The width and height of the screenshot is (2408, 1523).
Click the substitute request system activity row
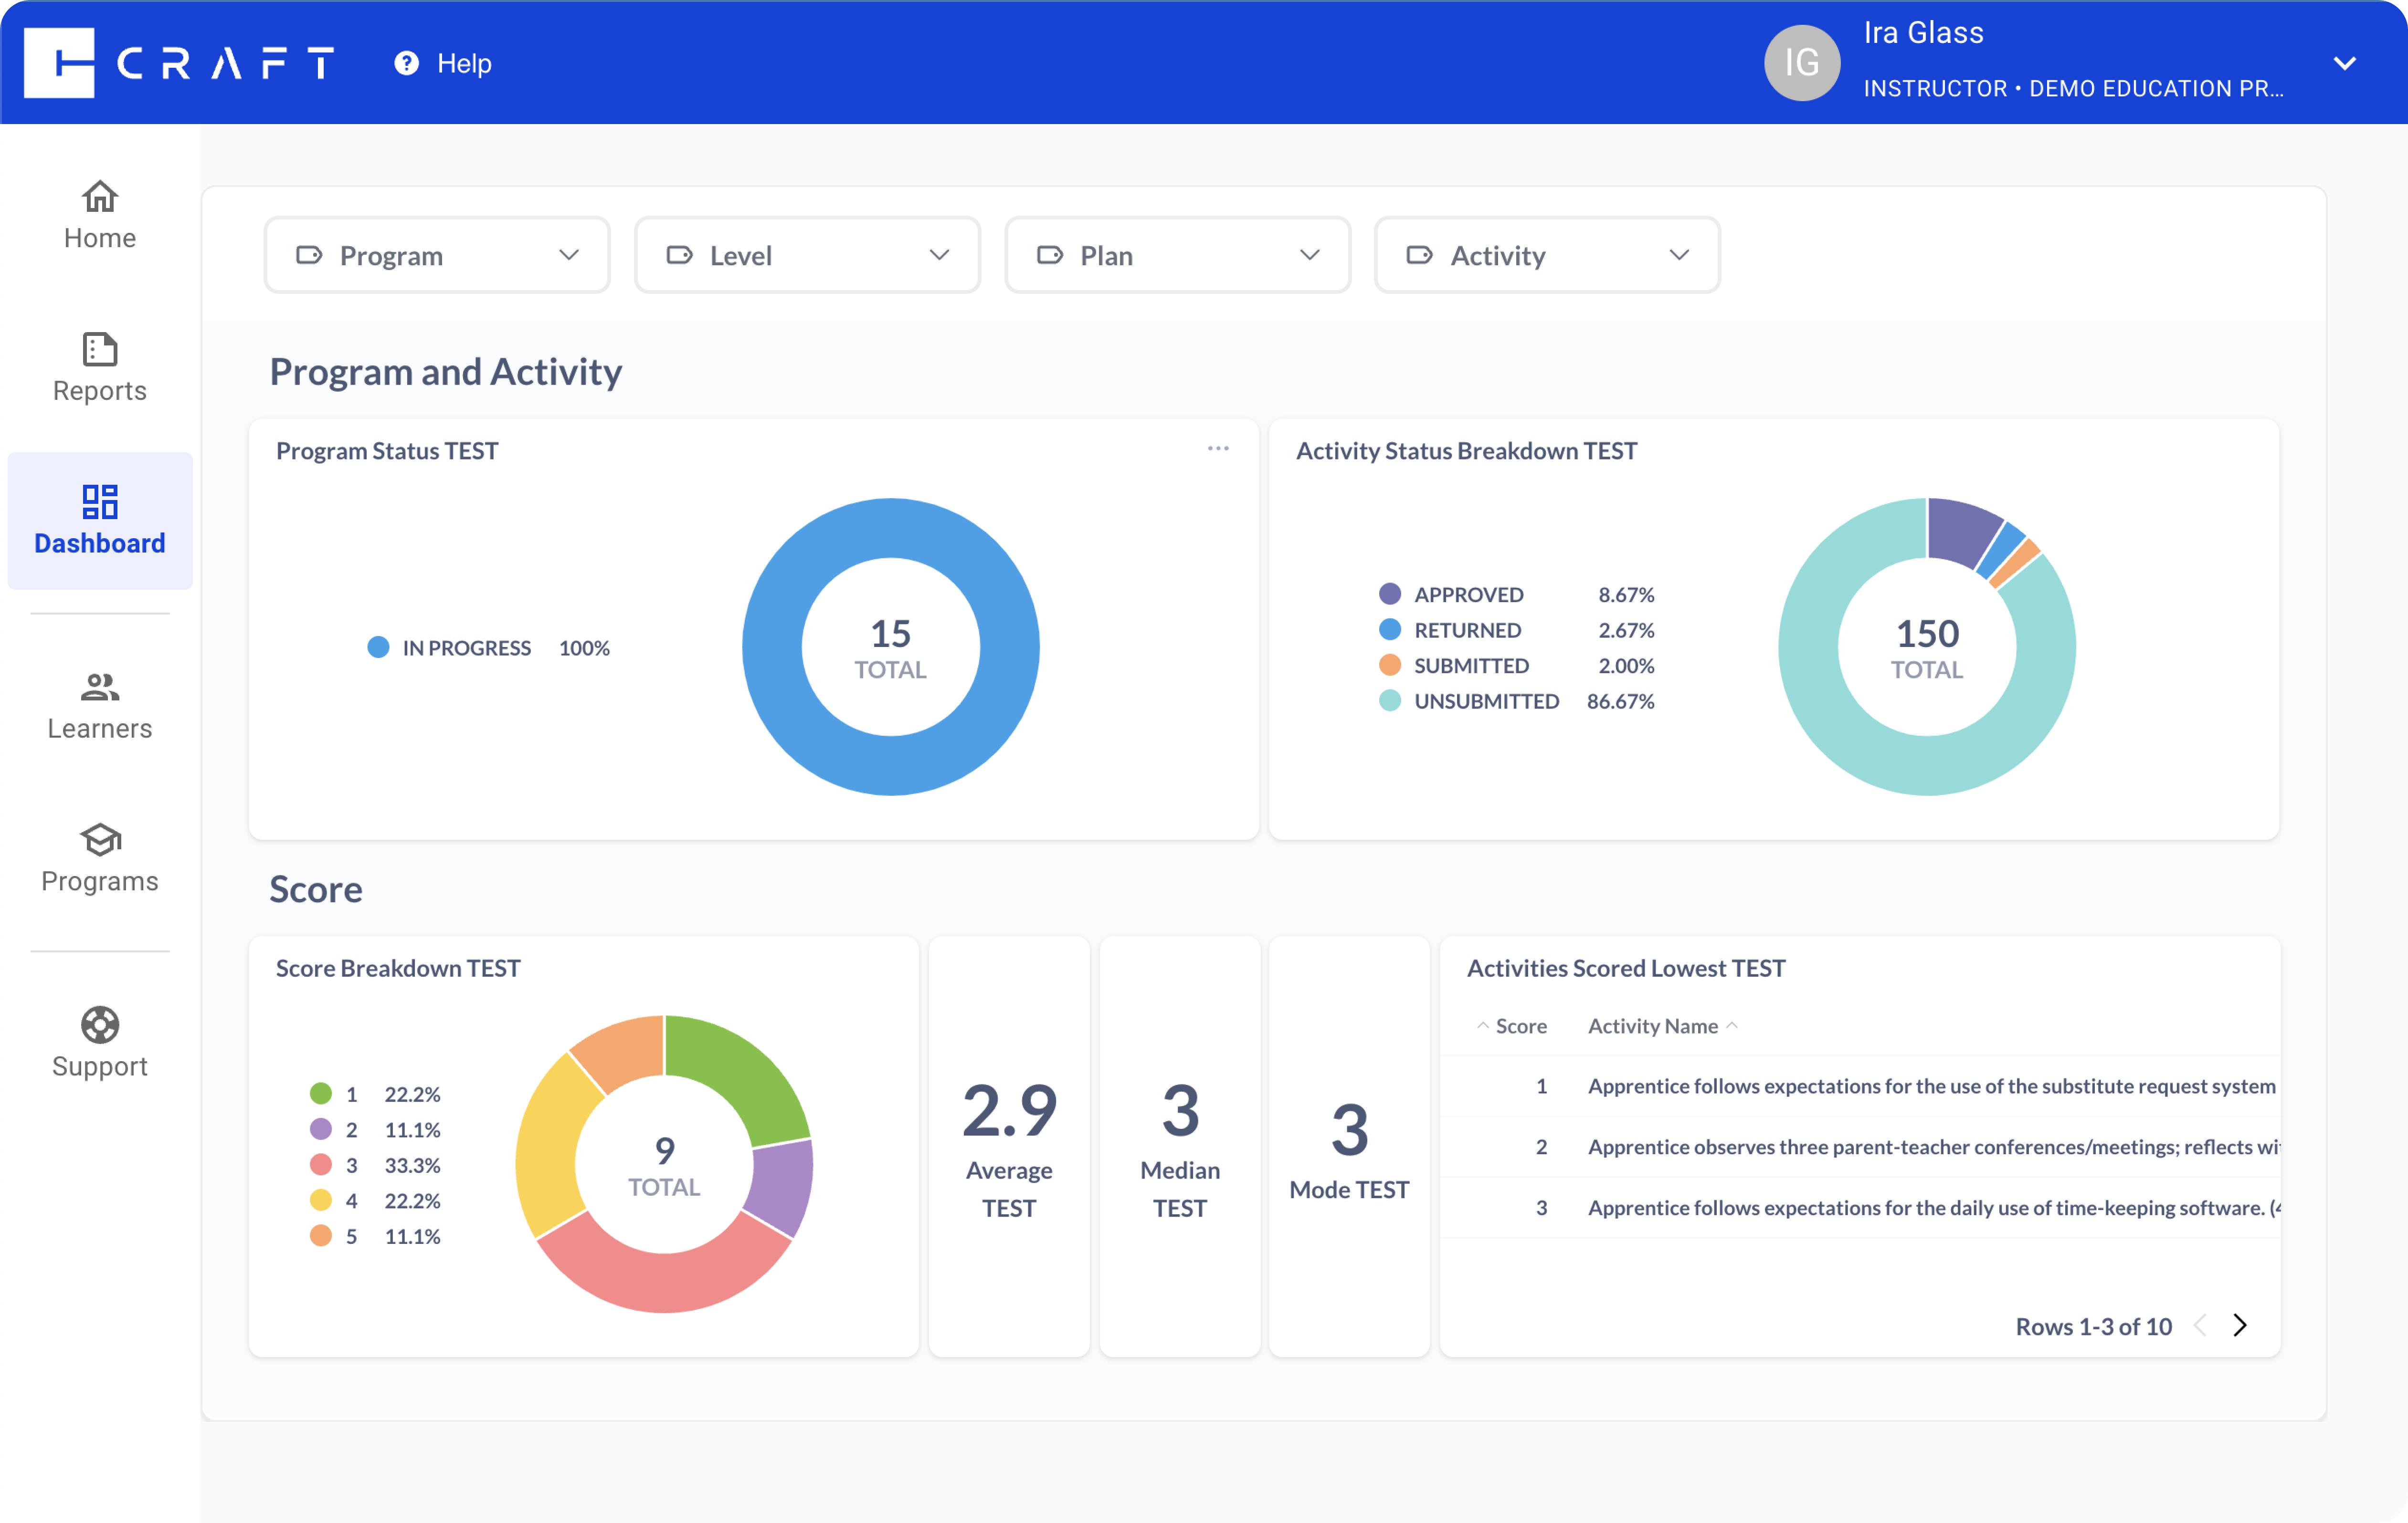click(1860, 1085)
